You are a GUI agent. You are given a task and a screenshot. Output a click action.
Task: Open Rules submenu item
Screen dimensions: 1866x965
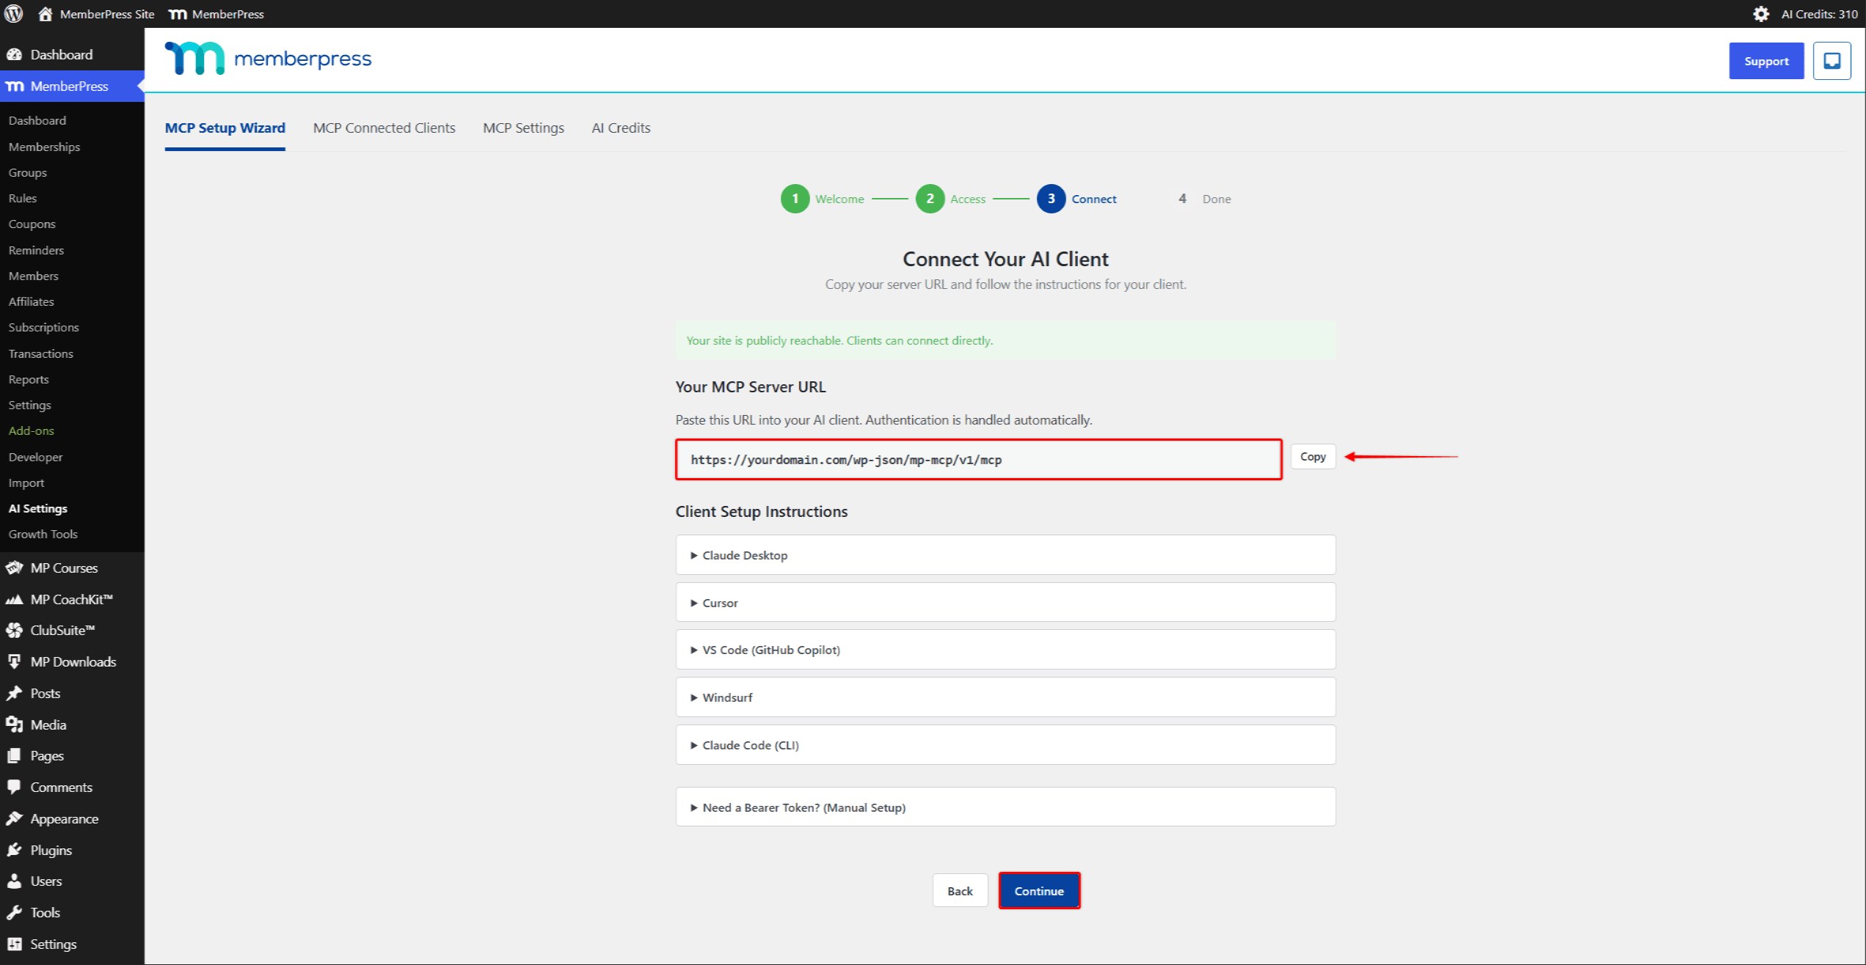[23, 198]
